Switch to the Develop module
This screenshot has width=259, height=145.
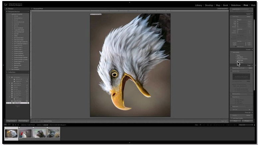209,5
